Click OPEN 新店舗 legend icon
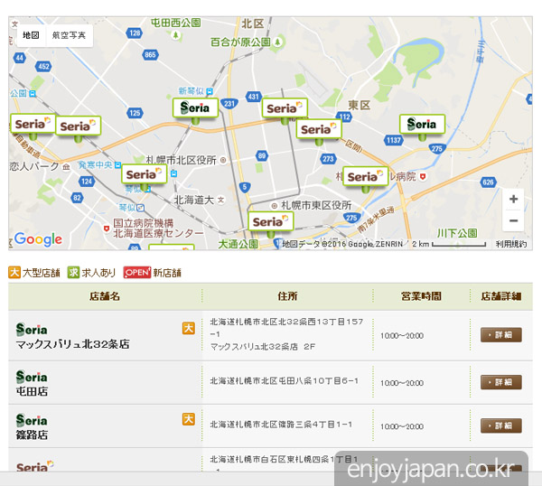The width and height of the screenshot is (542, 486). tap(137, 273)
